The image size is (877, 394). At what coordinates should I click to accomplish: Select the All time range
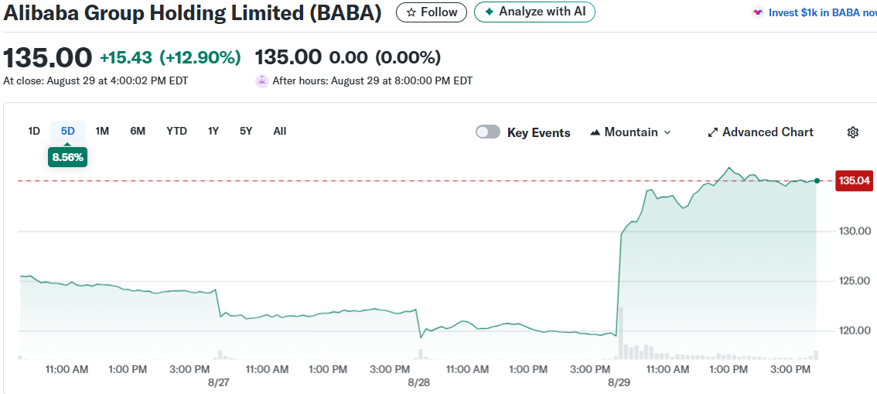[x=280, y=131]
